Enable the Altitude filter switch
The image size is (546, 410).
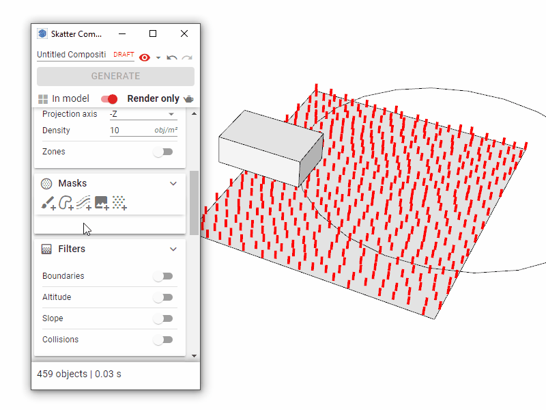(163, 297)
